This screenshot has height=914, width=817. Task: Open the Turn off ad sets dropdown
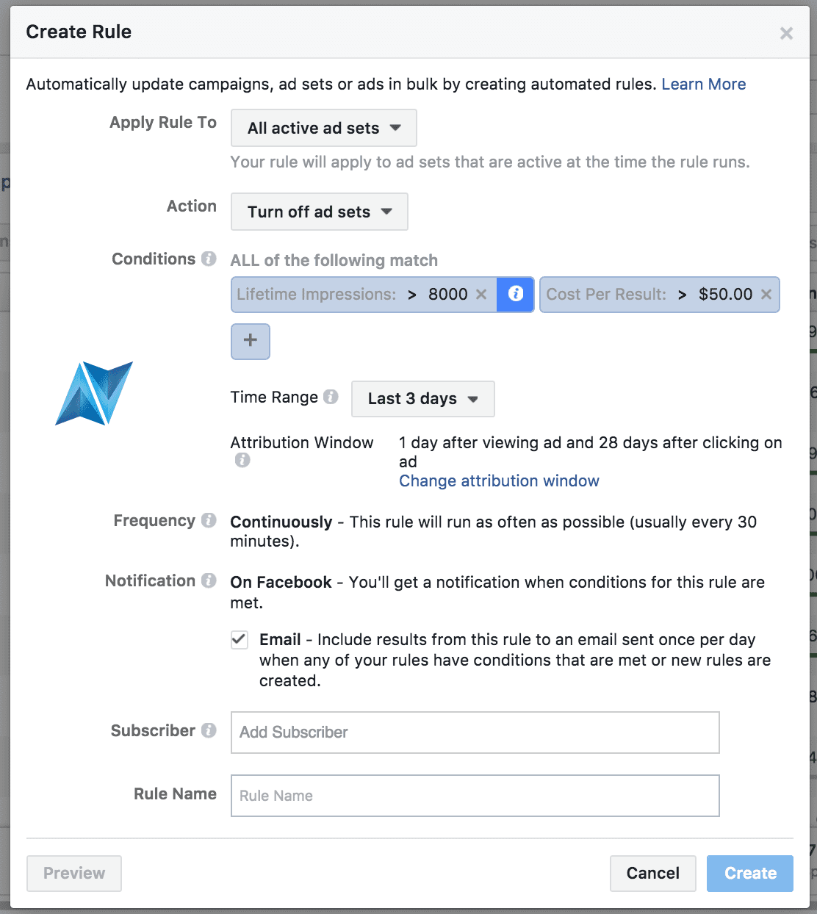point(320,212)
